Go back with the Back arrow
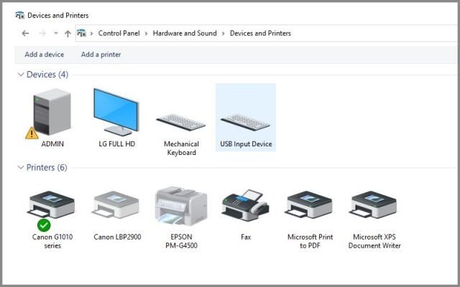This screenshot has width=460, height=287. click(25, 34)
